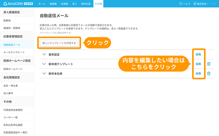Select the 求人 tab
Image resolution: width=219 pixels, height=136 pixels.
(75, 4)
